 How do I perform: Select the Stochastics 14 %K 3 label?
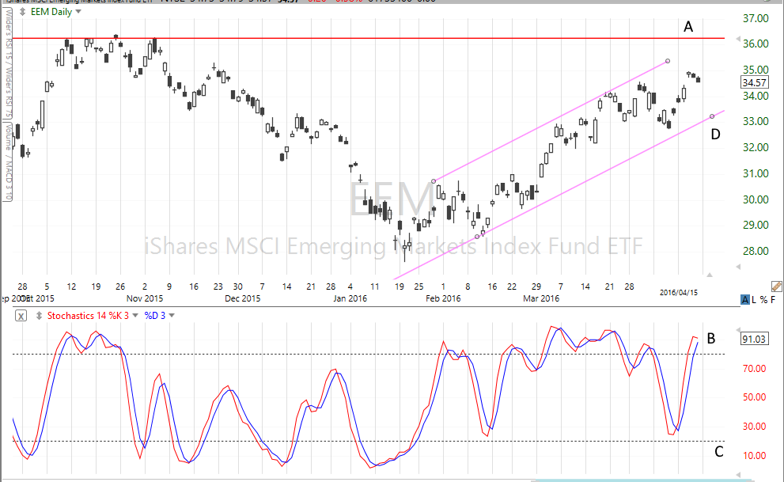click(88, 316)
